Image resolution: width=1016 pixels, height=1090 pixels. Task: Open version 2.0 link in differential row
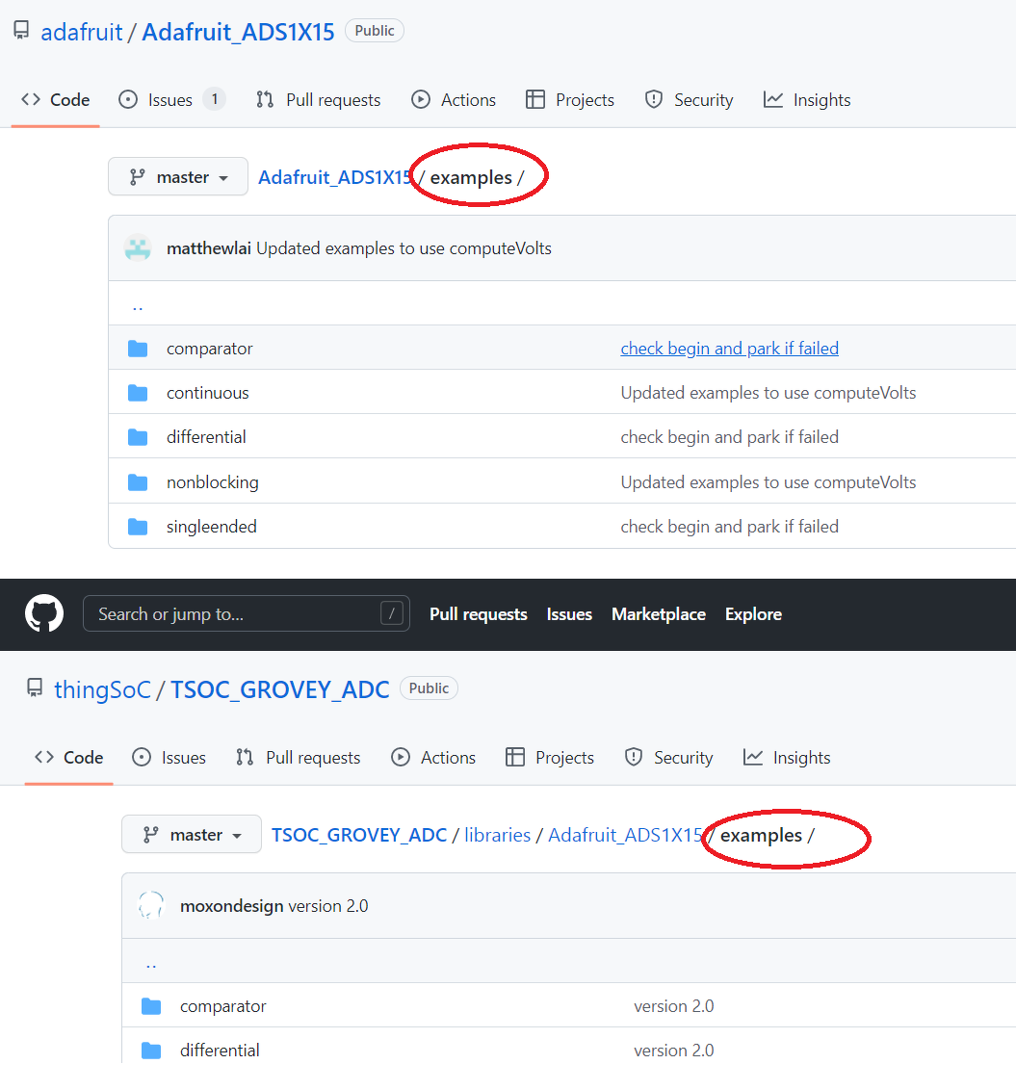[674, 1051]
